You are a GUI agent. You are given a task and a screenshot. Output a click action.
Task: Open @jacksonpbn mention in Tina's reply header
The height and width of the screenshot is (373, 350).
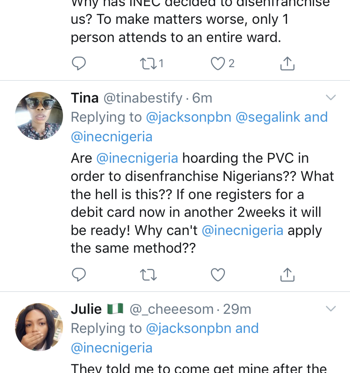pyautogui.click(x=189, y=117)
